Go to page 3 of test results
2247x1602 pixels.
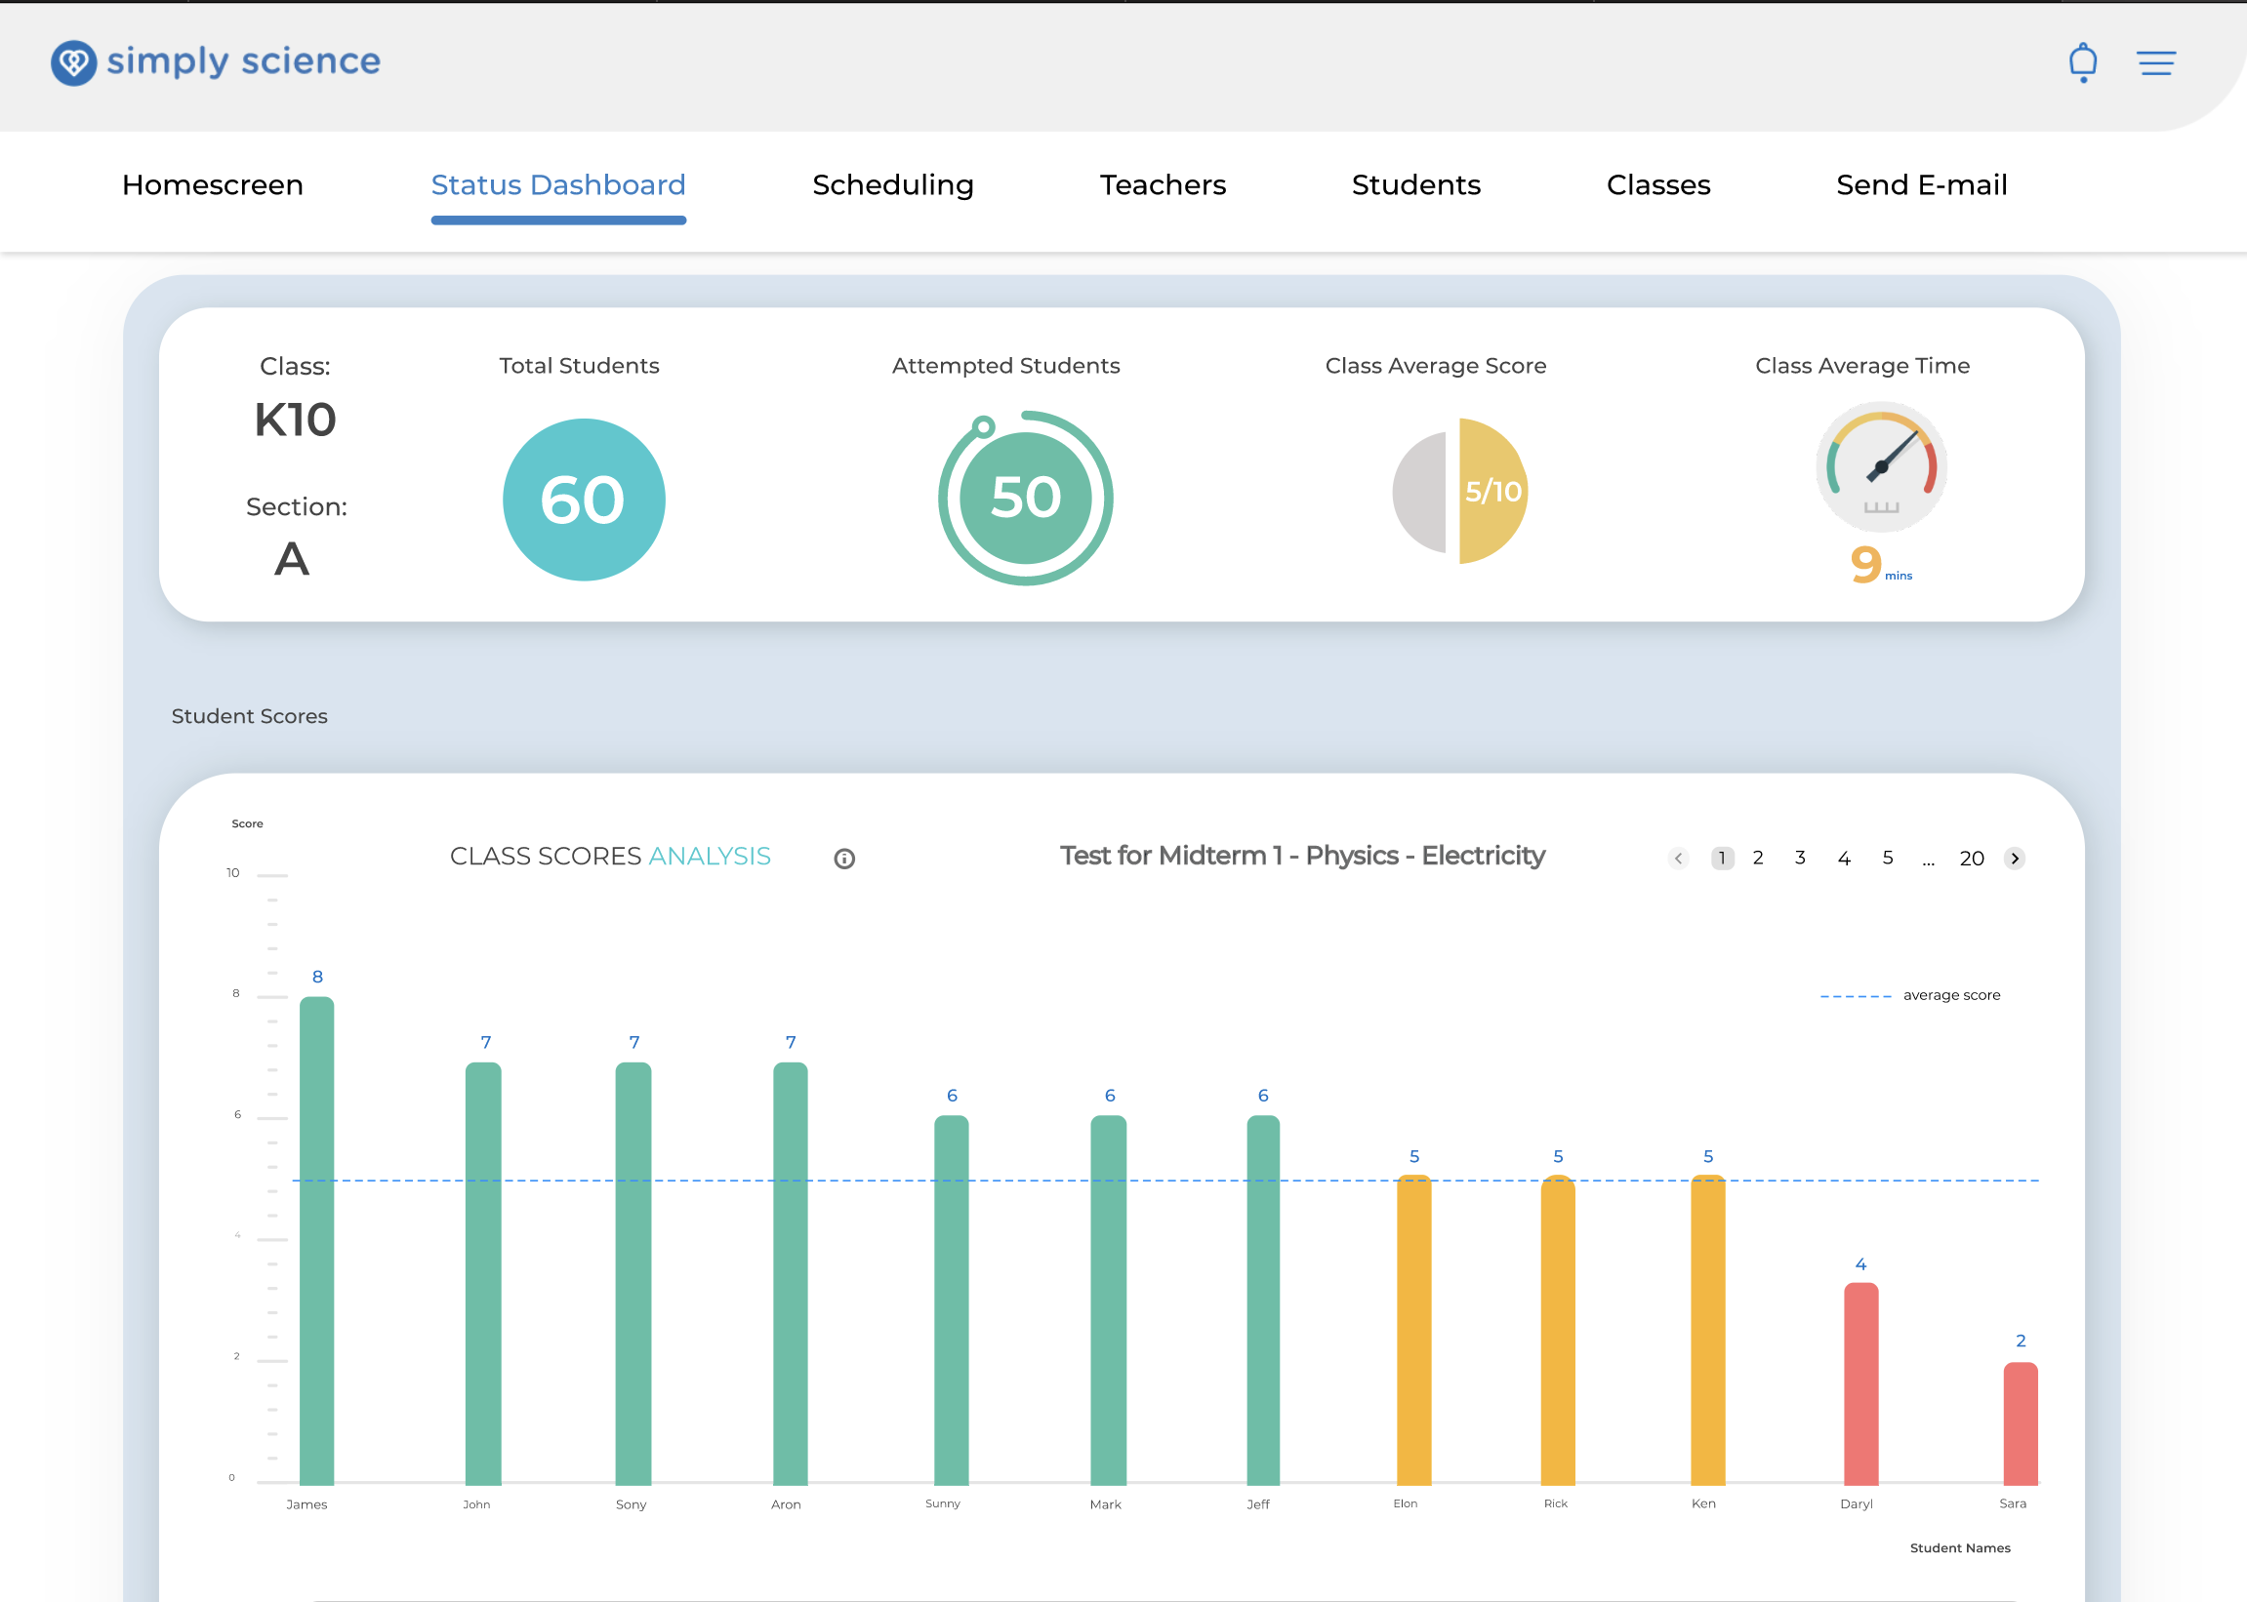tap(1800, 859)
